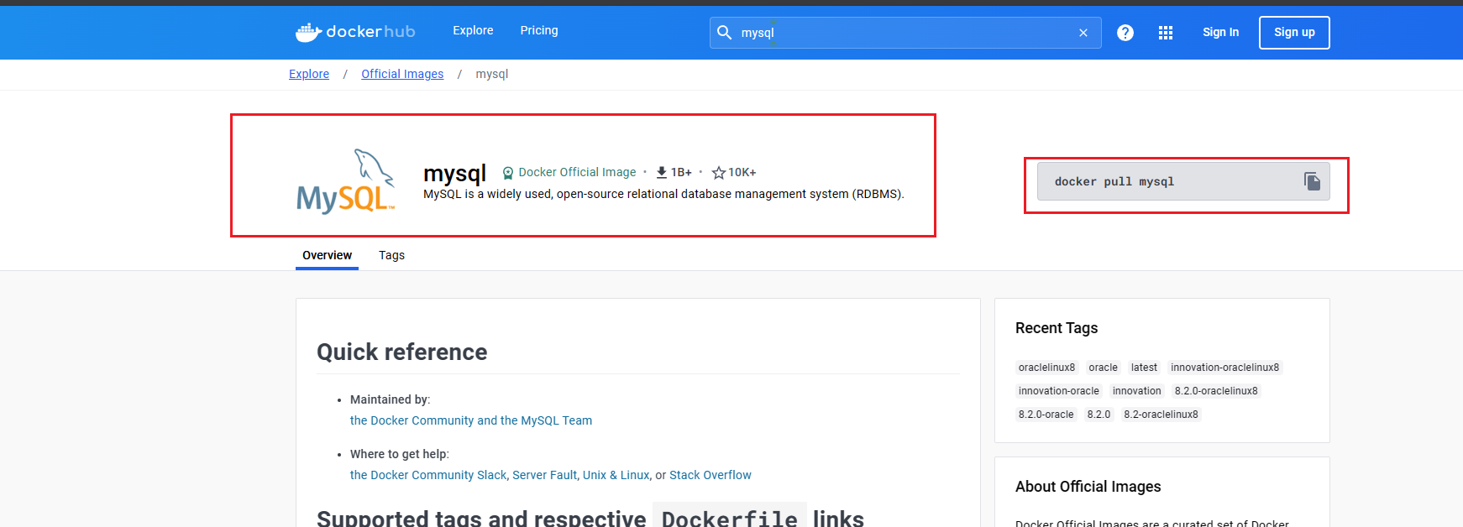Go to Explore breadcrumb link
This screenshot has width=1463, height=527.
pos(309,74)
